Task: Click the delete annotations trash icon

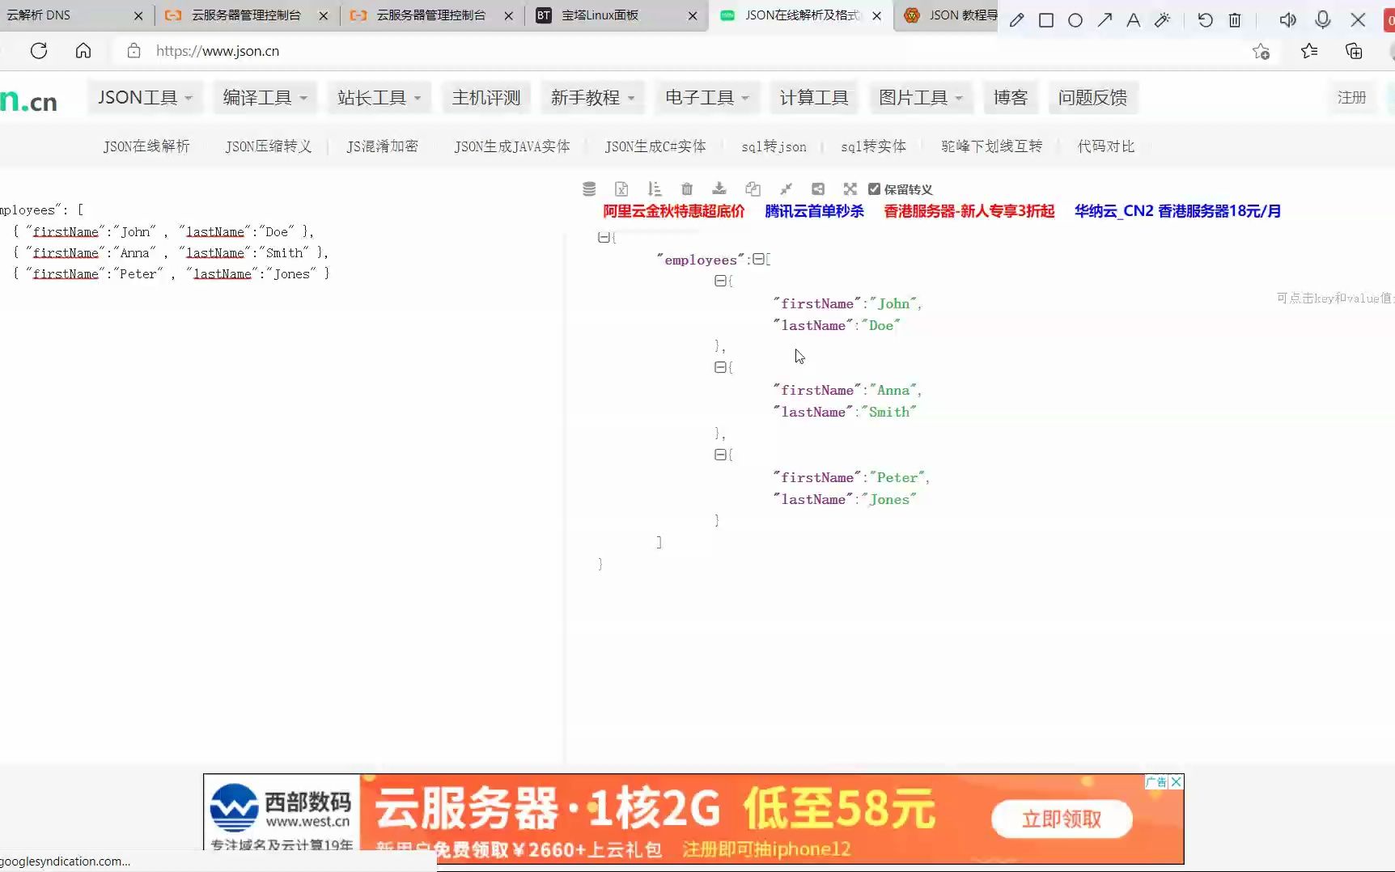Action: tap(1235, 20)
